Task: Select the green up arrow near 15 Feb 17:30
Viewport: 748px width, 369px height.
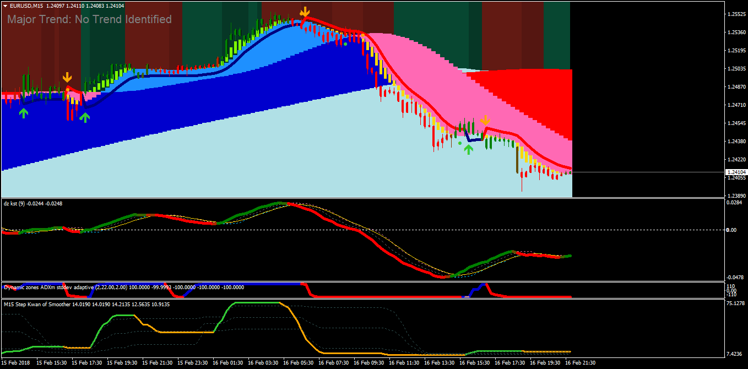Action: point(84,117)
